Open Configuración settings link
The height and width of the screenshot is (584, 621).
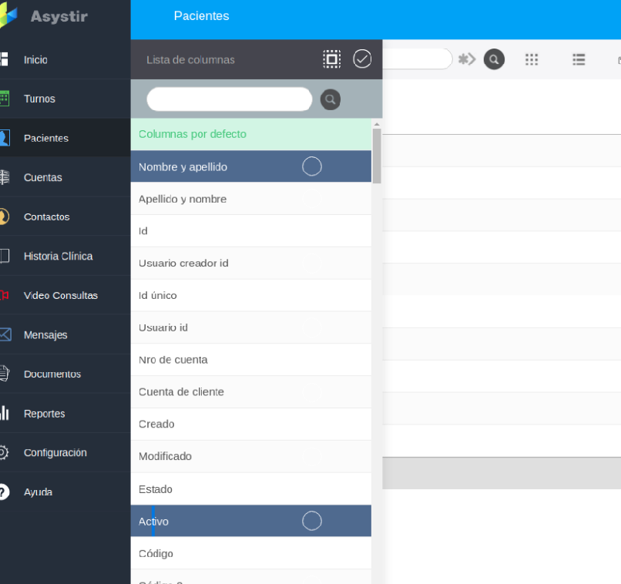[x=55, y=453]
